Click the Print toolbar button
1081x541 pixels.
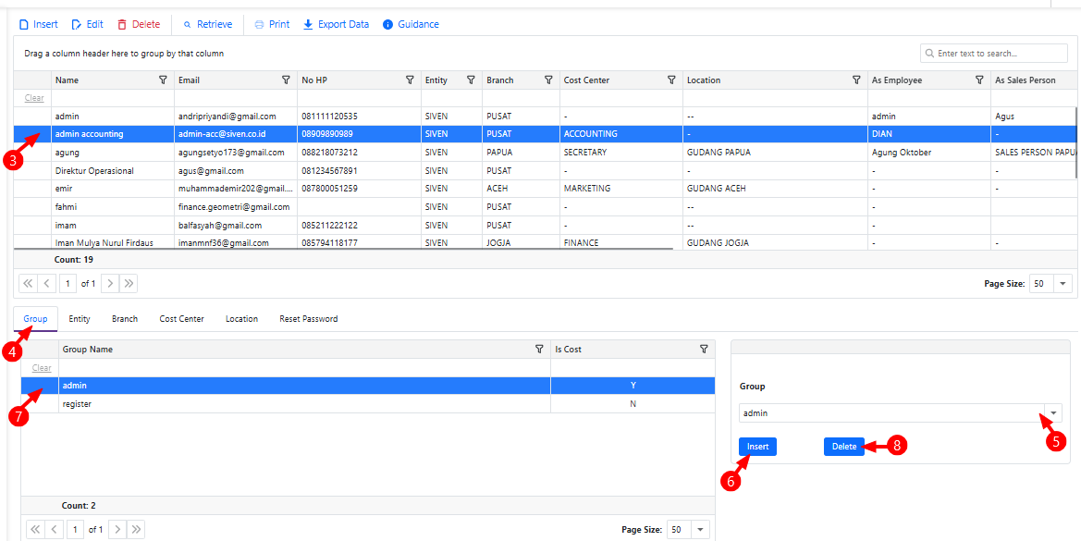coord(272,24)
